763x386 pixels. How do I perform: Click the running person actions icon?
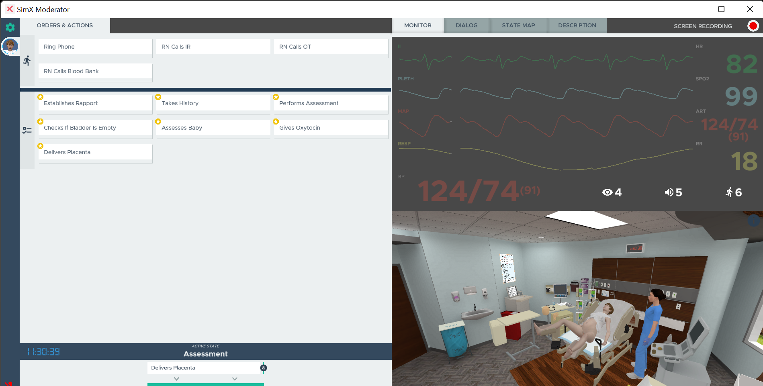pos(27,61)
